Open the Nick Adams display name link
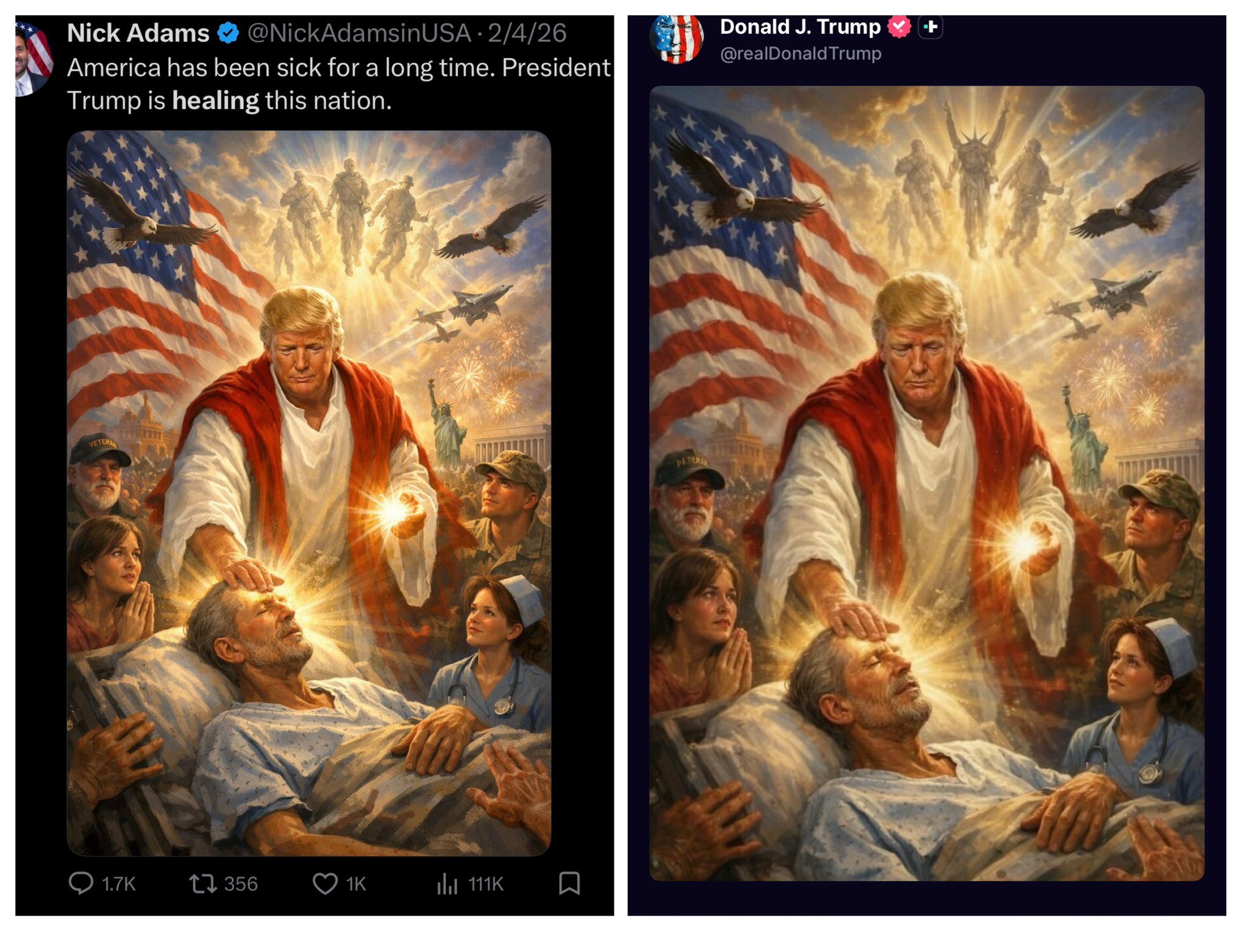Screen dimensions: 1242x931 coord(138,33)
